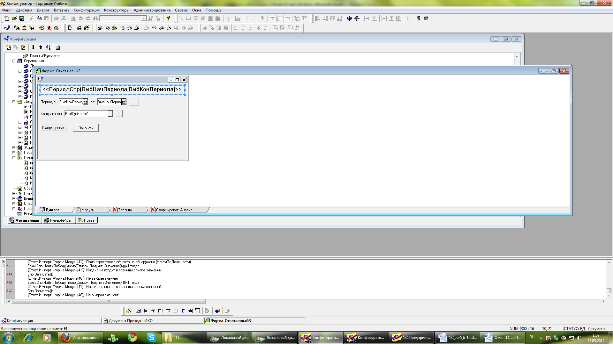Click the center vertically alignment icon

pyautogui.click(x=357, y=18)
